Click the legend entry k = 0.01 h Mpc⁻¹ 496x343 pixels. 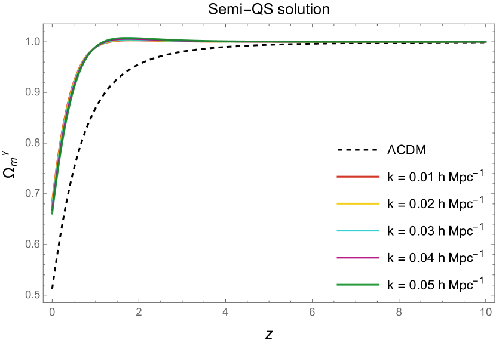(436, 176)
